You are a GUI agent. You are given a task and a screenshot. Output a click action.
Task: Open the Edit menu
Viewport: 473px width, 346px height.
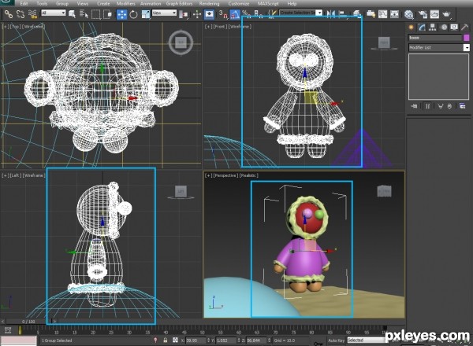tap(24, 4)
